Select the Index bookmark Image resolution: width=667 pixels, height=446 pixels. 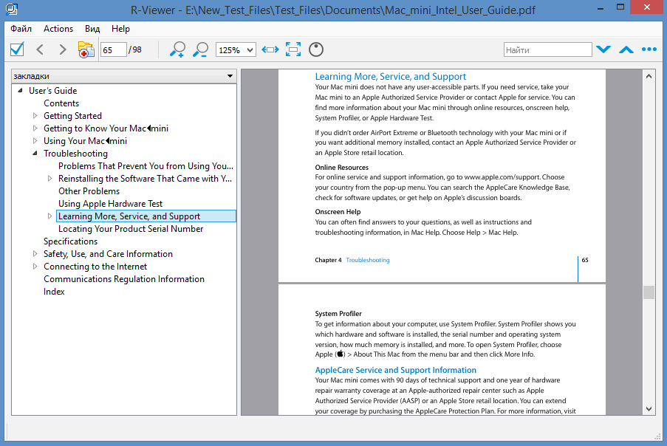54,292
